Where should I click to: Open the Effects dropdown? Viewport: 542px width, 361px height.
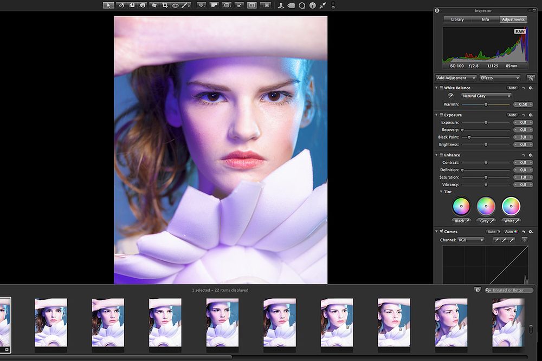(500, 78)
